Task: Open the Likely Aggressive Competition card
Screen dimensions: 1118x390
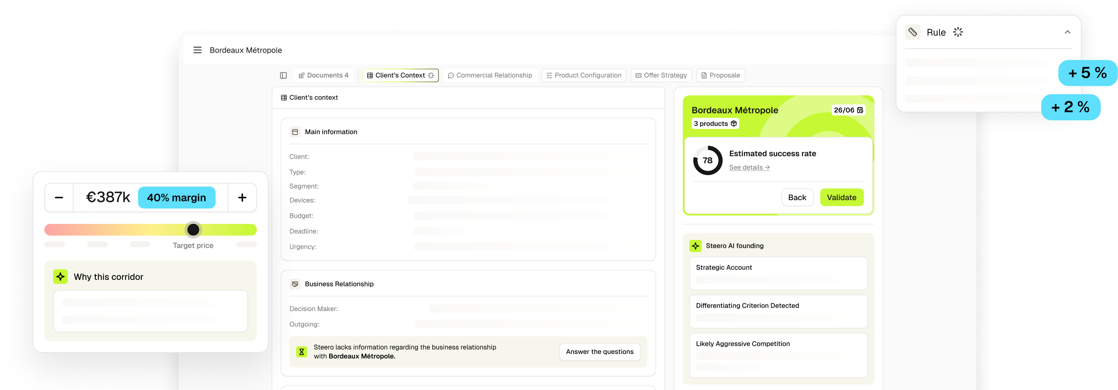Action: point(778,355)
